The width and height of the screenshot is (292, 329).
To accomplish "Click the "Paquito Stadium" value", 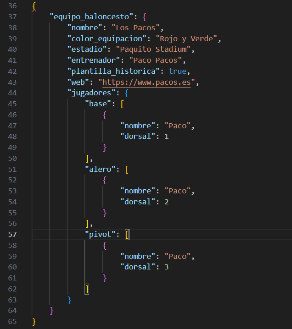I will [153, 49].
